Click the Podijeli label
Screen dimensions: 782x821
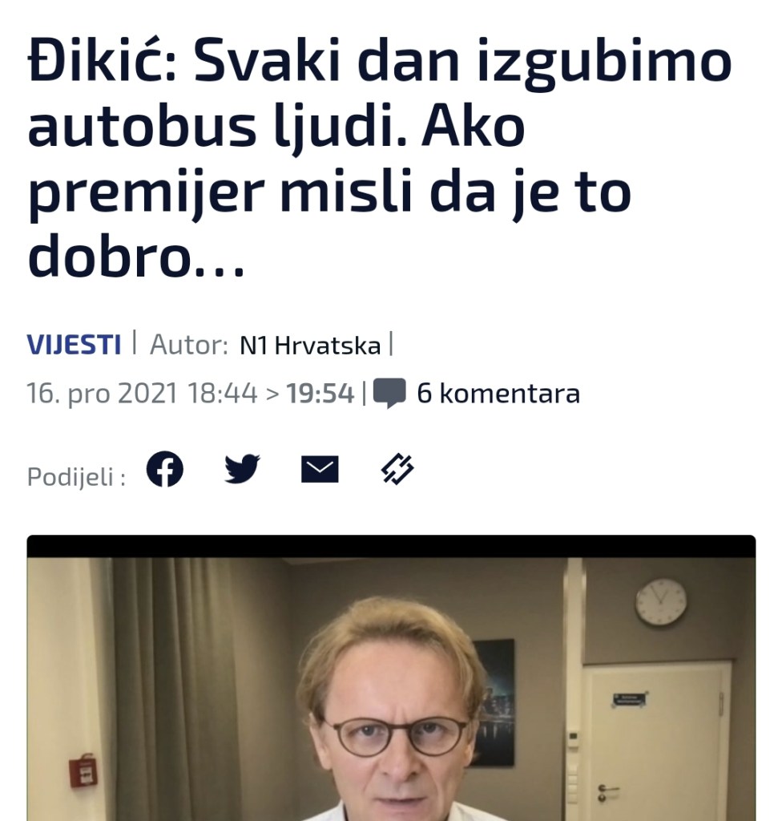pos(76,477)
